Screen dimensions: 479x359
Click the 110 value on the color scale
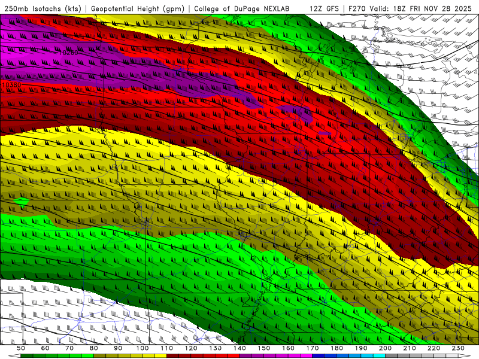pyautogui.click(x=166, y=348)
